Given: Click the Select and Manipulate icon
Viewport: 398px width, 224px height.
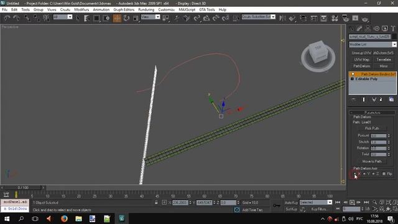Looking at the screenshot, I should point(177,18).
